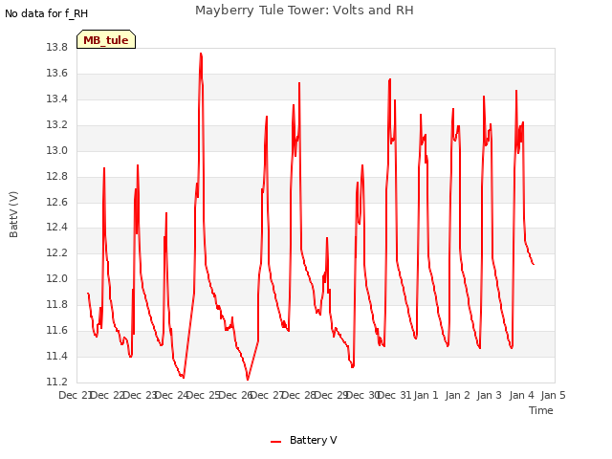
Task: Click the 11.2 y-axis tick label
Action: [57, 382]
